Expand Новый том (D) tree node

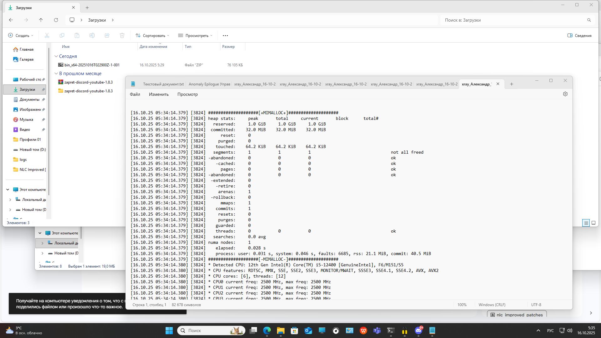pos(10,210)
